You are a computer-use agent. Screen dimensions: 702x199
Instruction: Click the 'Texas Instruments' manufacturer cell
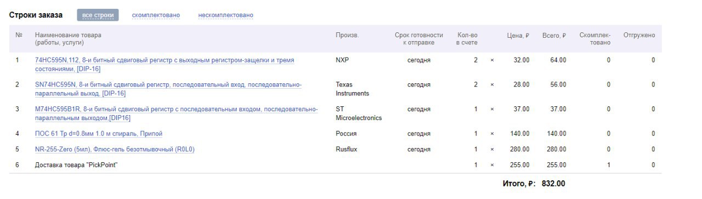tap(352, 89)
